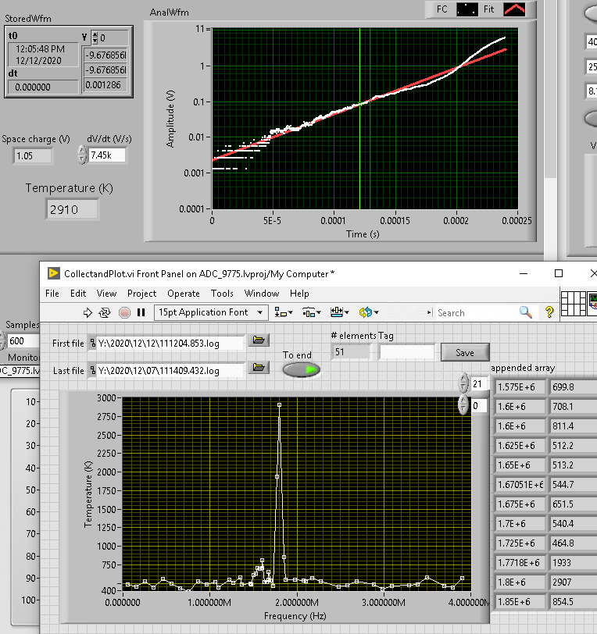Click the Tag input field

[x=406, y=352]
